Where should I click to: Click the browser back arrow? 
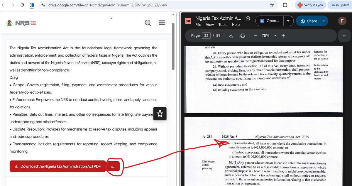(x=4, y=5)
